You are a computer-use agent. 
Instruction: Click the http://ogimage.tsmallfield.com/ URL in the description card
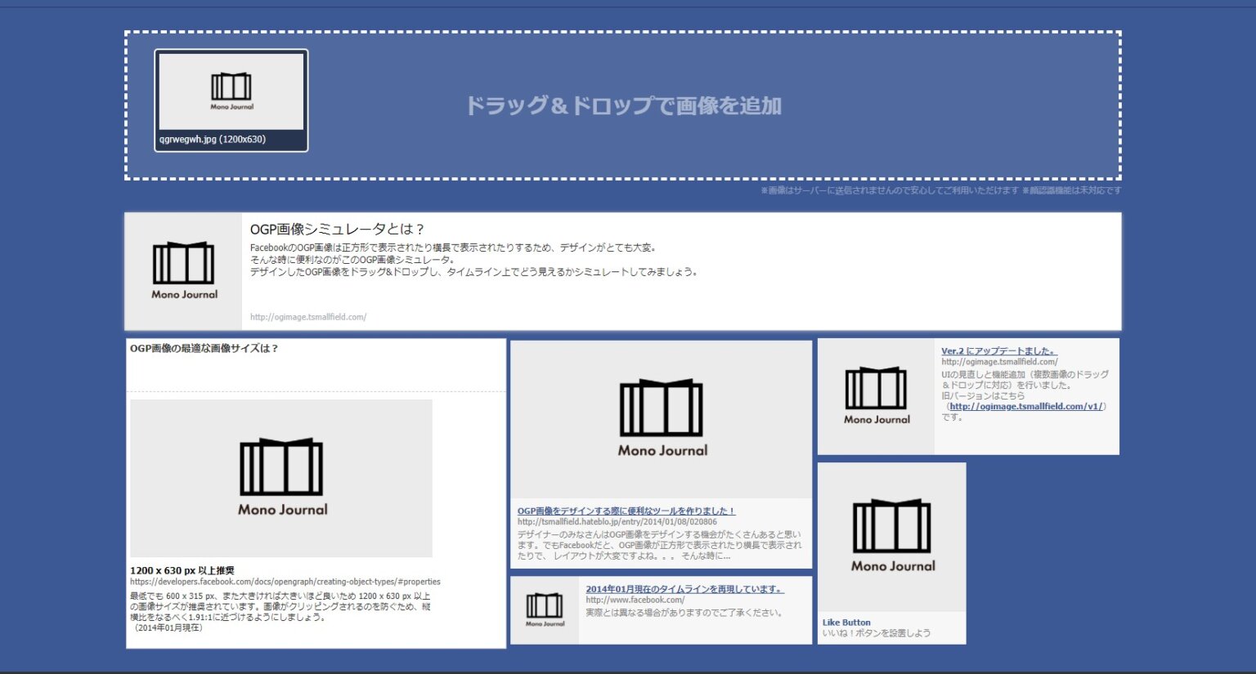(308, 318)
